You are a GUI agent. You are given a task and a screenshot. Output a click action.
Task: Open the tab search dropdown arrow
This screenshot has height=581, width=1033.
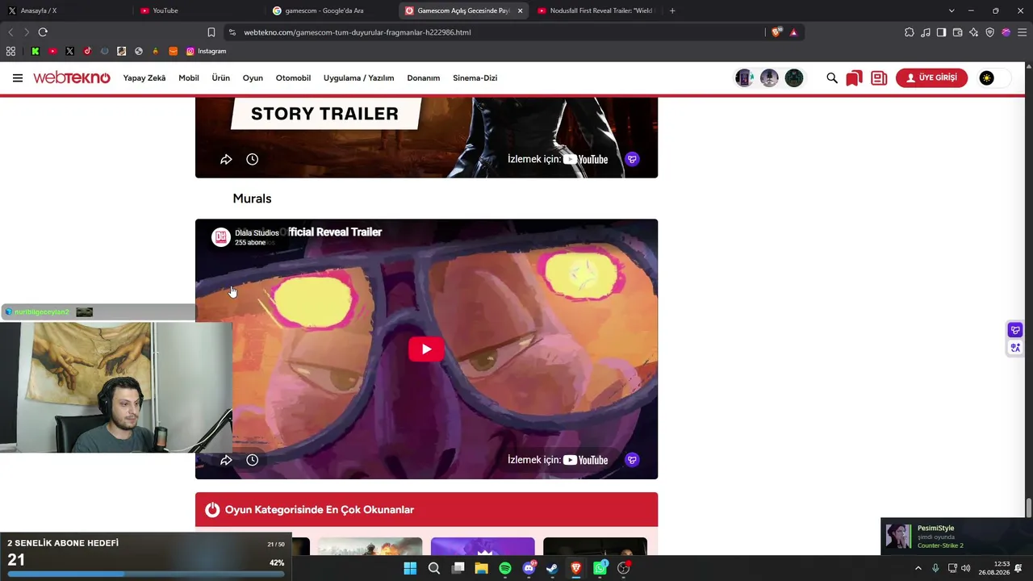(951, 10)
